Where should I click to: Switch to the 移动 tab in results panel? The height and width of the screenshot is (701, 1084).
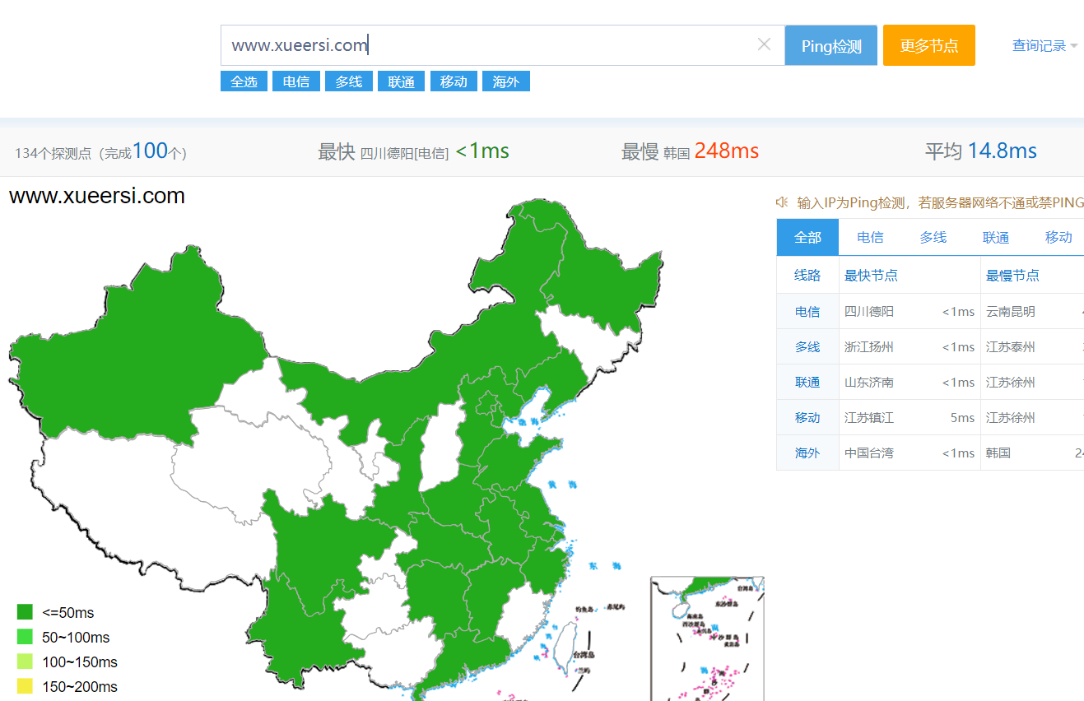pyautogui.click(x=1058, y=237)
